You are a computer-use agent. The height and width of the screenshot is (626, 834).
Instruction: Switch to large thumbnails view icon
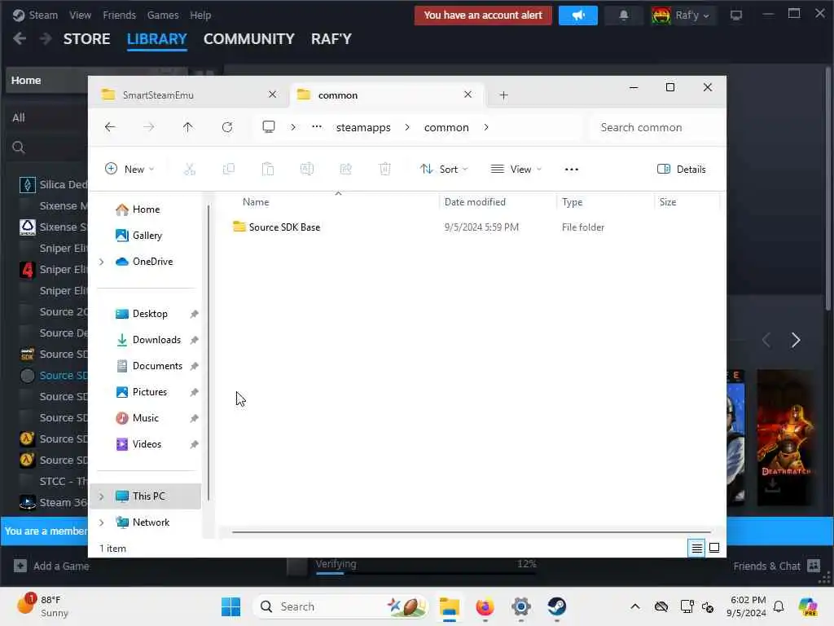[714, 548]
